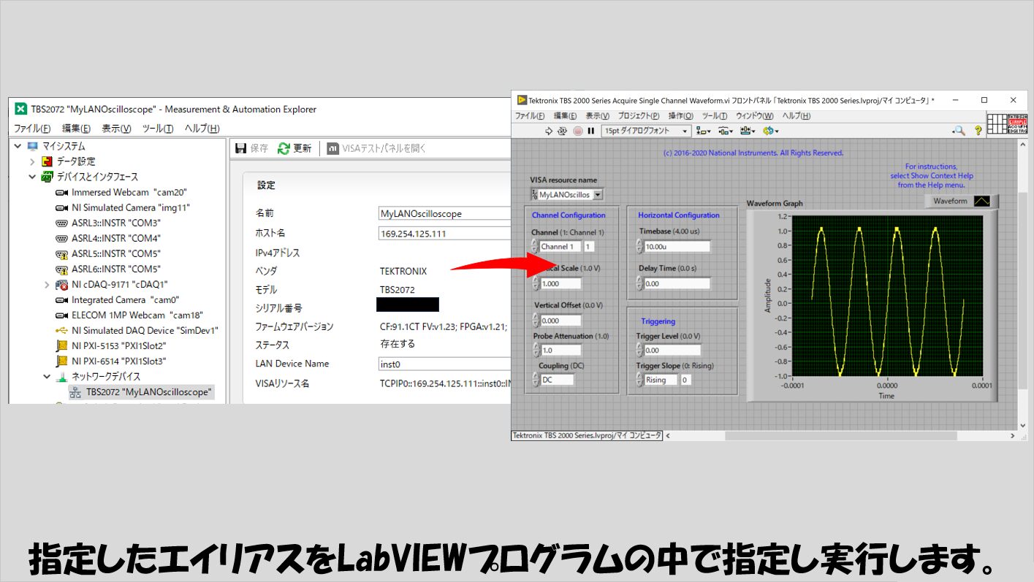Click the My System monitor icon
The height and width of the screenshot is (582, 1034).
click(x=32, y=146)
